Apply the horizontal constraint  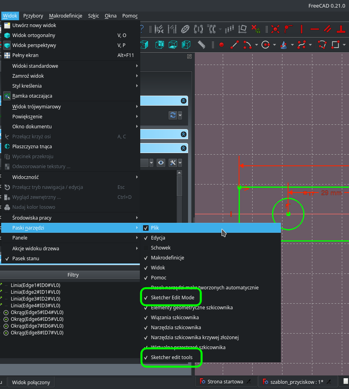point(314,29)
